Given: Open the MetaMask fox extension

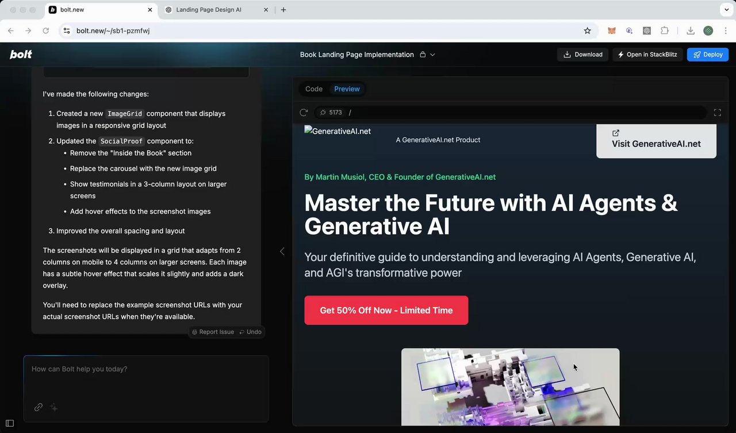Looking at the screenshot, I should coord(612,30).
